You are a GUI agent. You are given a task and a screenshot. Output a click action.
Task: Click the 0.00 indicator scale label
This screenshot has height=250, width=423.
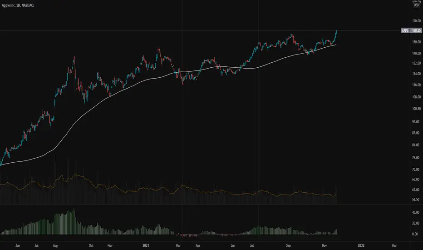(x=415, y=234)
